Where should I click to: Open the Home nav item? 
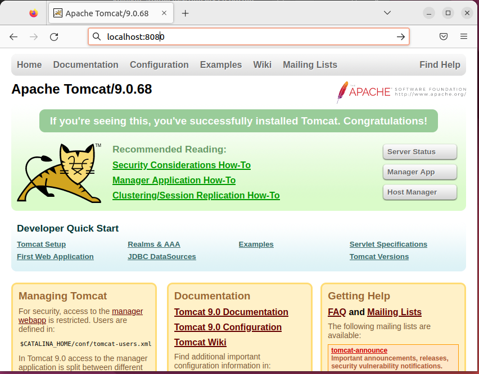point(29,64)
